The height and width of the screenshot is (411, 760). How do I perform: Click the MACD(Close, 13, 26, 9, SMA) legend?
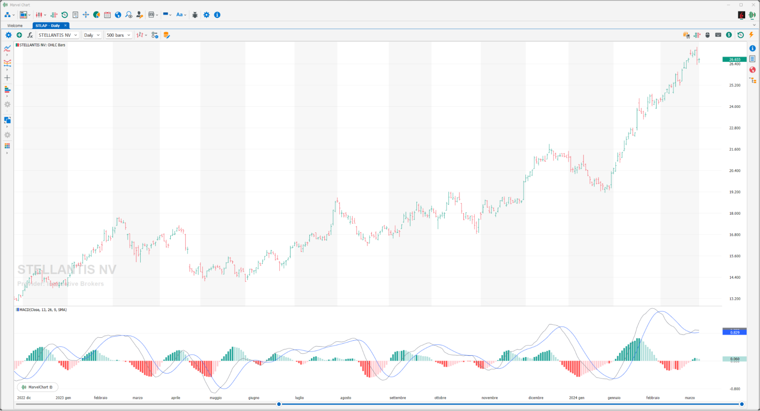point(41,310)
